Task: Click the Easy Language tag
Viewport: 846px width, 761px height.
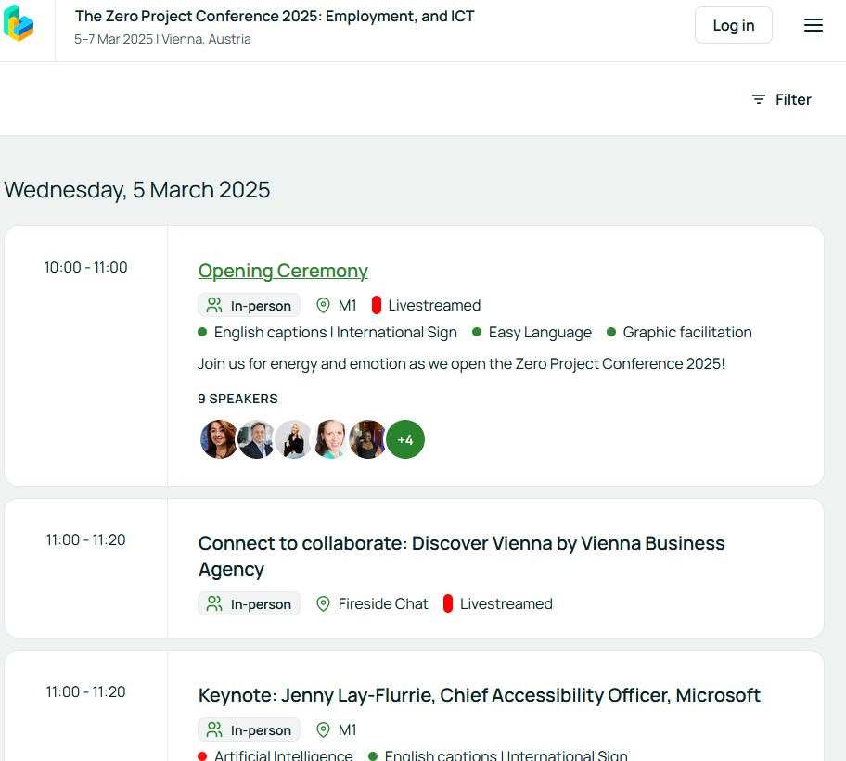Action: 539,333
